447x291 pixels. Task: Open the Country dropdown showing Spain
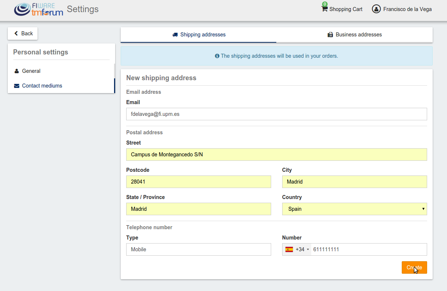pos(355,209)
